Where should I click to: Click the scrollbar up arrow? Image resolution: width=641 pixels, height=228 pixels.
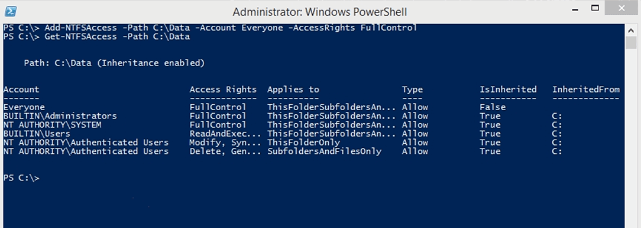point(631,29)
